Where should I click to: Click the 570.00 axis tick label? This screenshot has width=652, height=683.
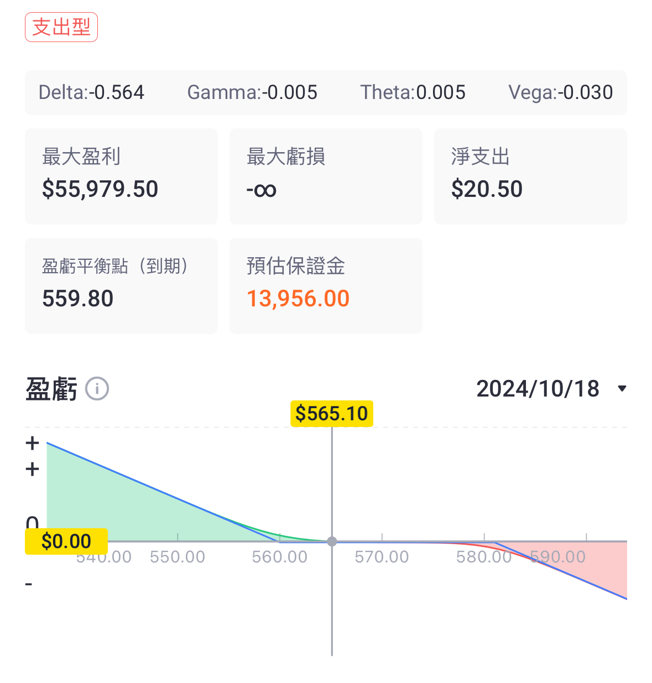coord(382,557)
